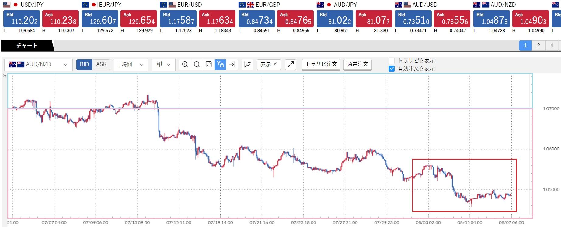Jump to the latest candle arrow icon
This screenshot has height=227, width=561.
(x=232, y=64)
